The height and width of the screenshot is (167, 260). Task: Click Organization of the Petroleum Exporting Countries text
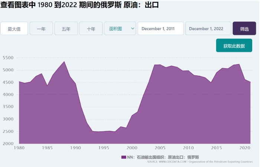click(x=221, y=161)
